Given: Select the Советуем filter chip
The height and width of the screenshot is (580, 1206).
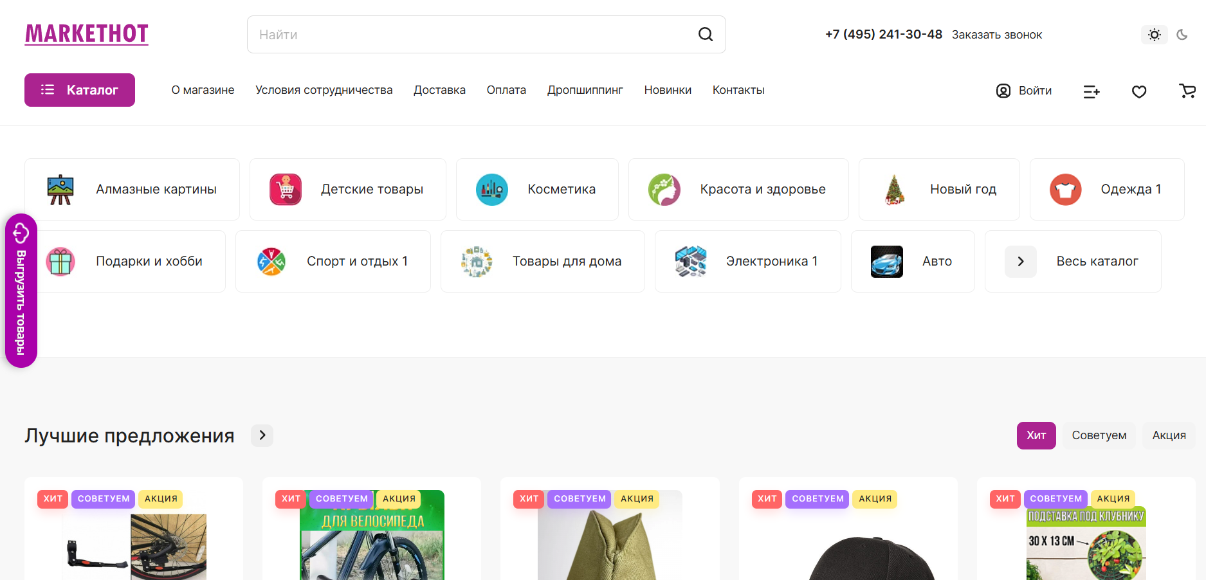Looking at the screenshot, I should [1099, 435].
